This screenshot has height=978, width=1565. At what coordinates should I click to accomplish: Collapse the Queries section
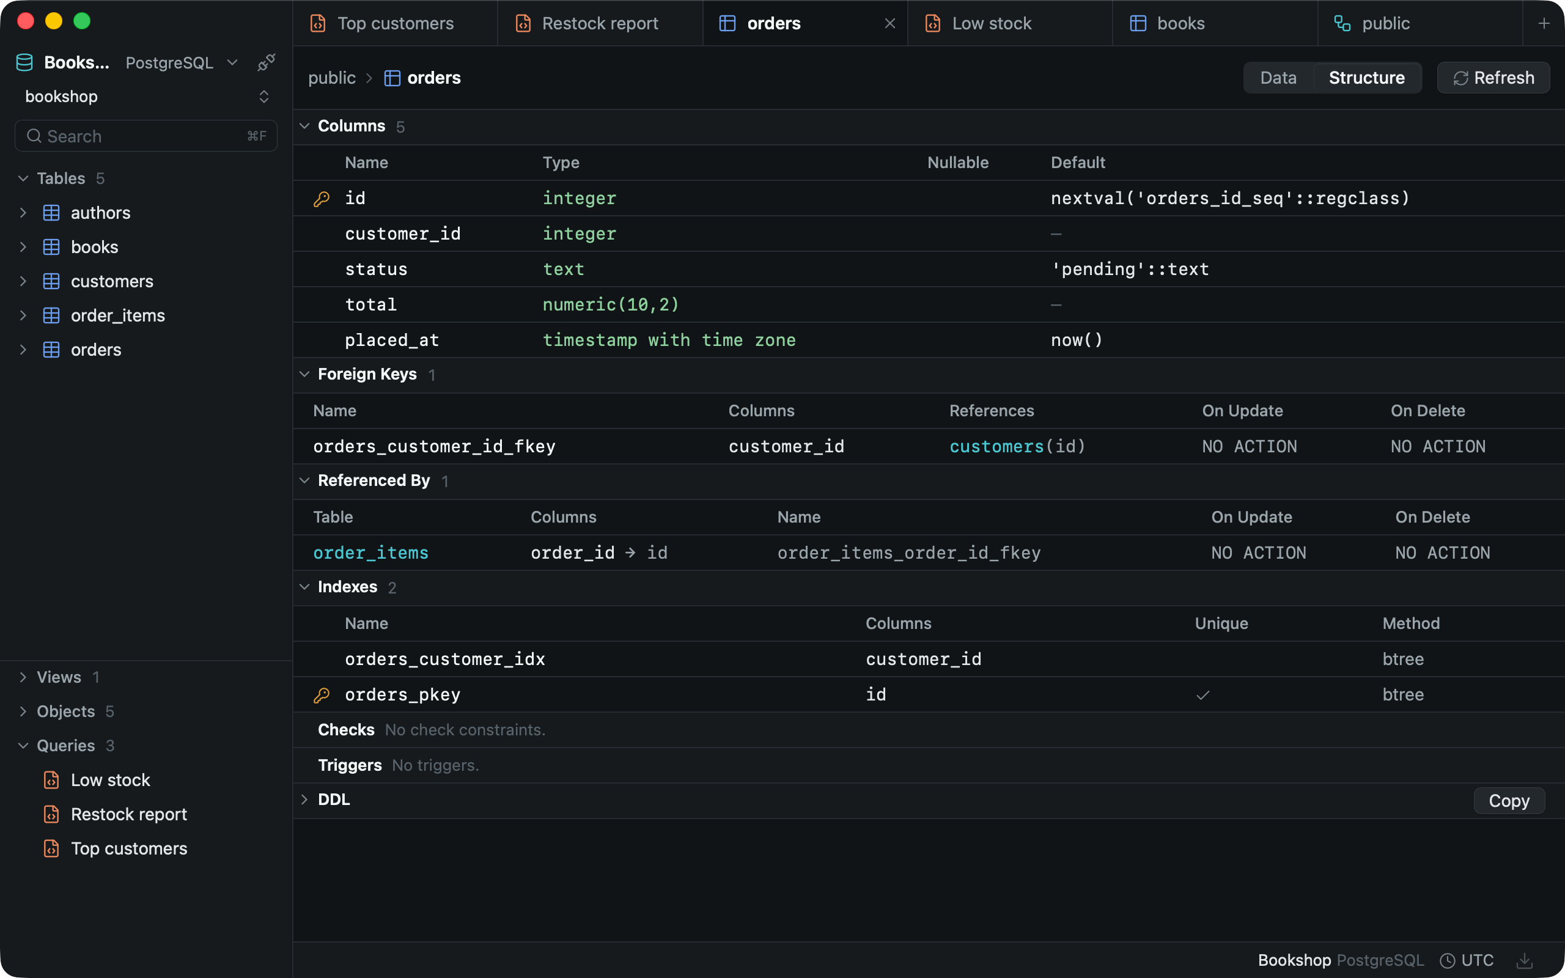(x=23, y=746)
